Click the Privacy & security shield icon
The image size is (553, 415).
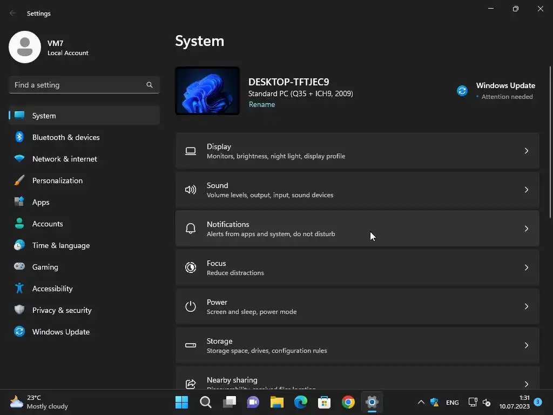[19, 310]
